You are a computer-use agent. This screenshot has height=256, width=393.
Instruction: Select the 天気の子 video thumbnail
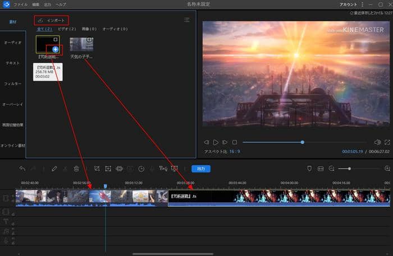pos(81,44)
